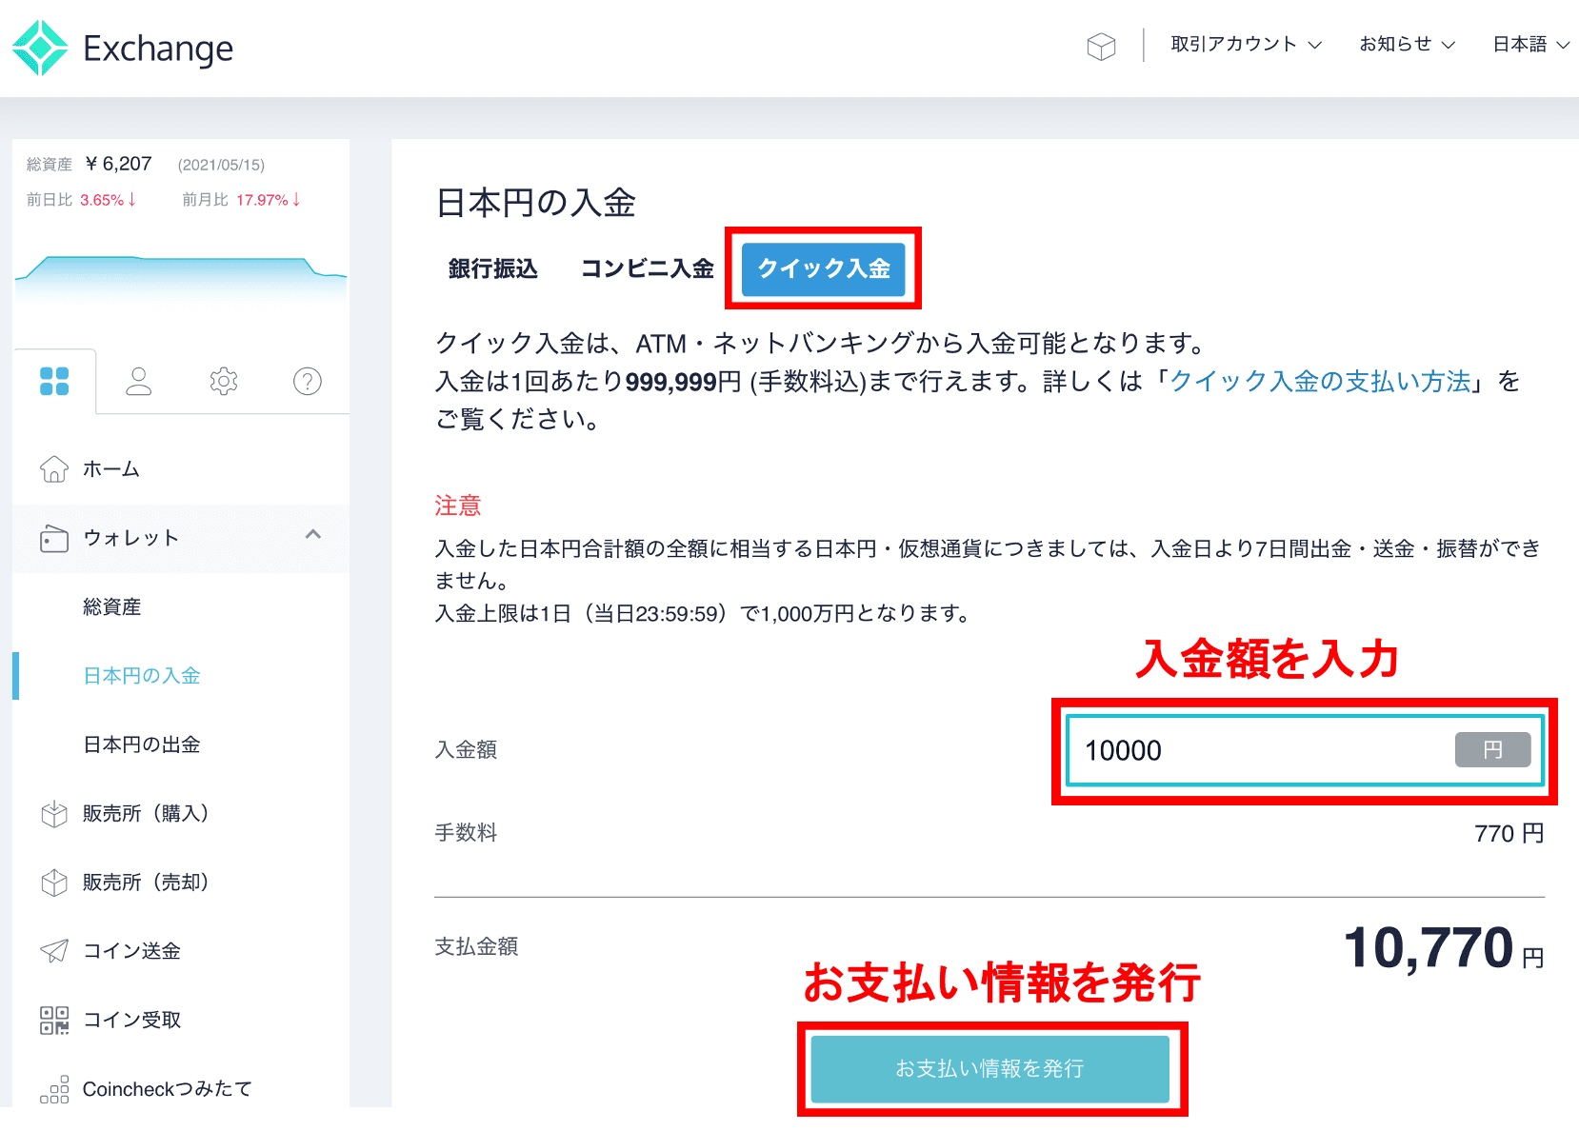Select the paper plane icon for コイン送金
The width and height of the screenshot is (1579, 1131).
[x=54, y=950]
